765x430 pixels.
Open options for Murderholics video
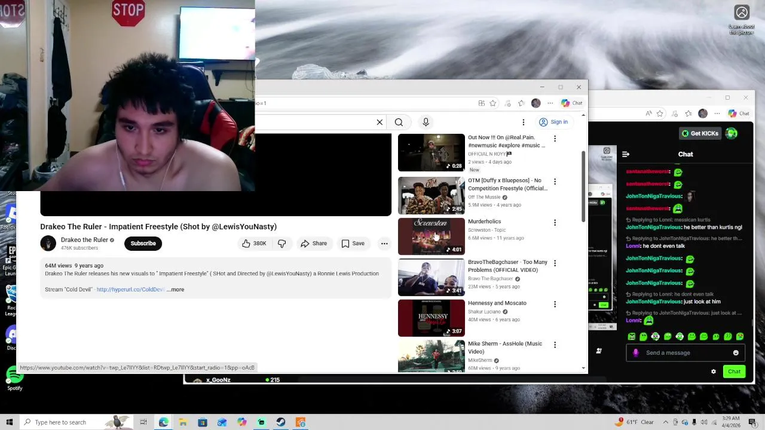pos(555,223)
